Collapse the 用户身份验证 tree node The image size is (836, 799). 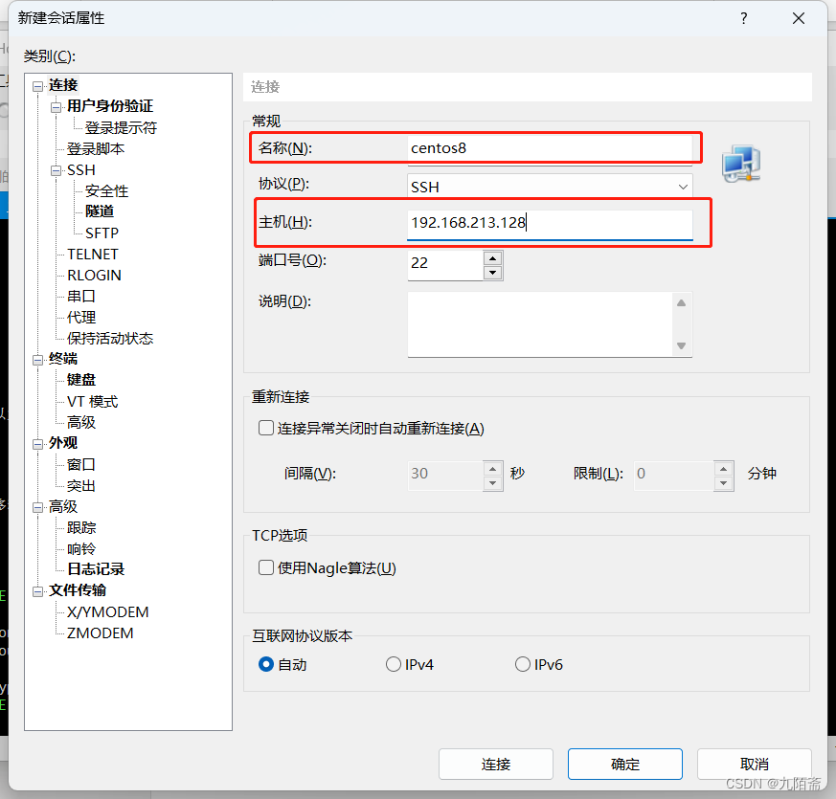tap(56, 107)
